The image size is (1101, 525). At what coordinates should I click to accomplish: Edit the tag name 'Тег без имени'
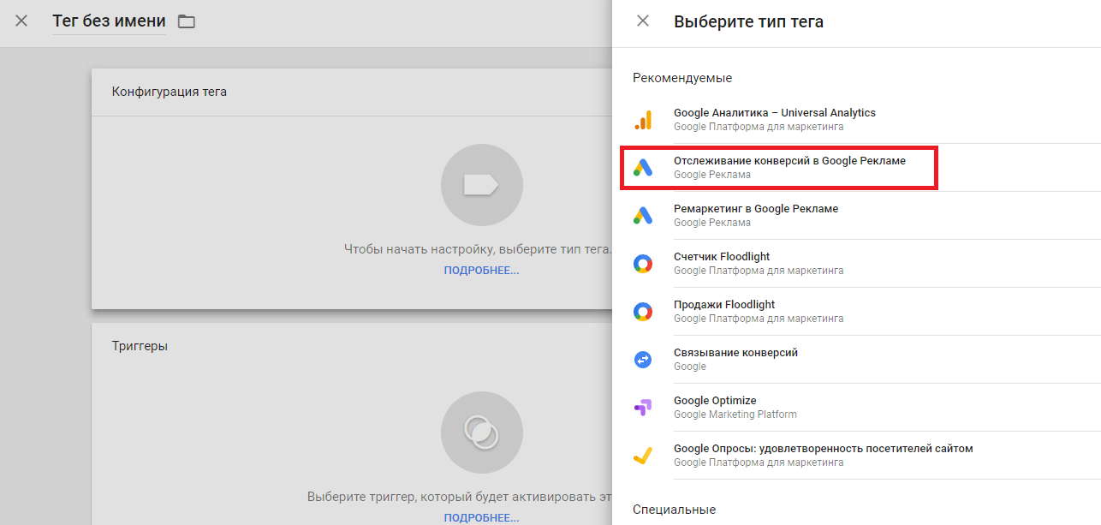point(109,21)
